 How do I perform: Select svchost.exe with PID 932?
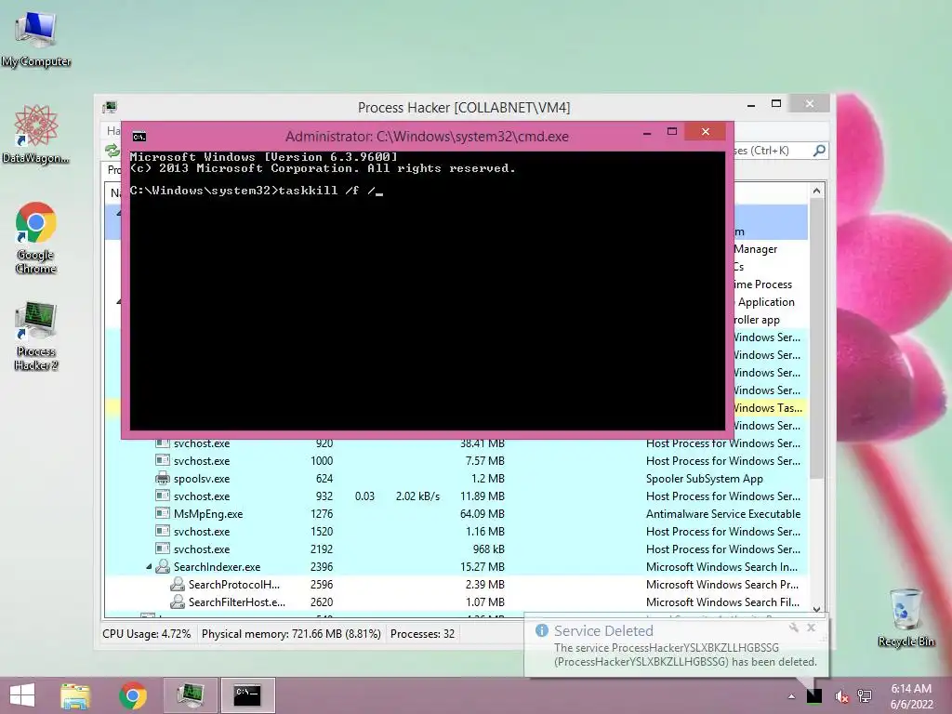(x=456, y=496)
